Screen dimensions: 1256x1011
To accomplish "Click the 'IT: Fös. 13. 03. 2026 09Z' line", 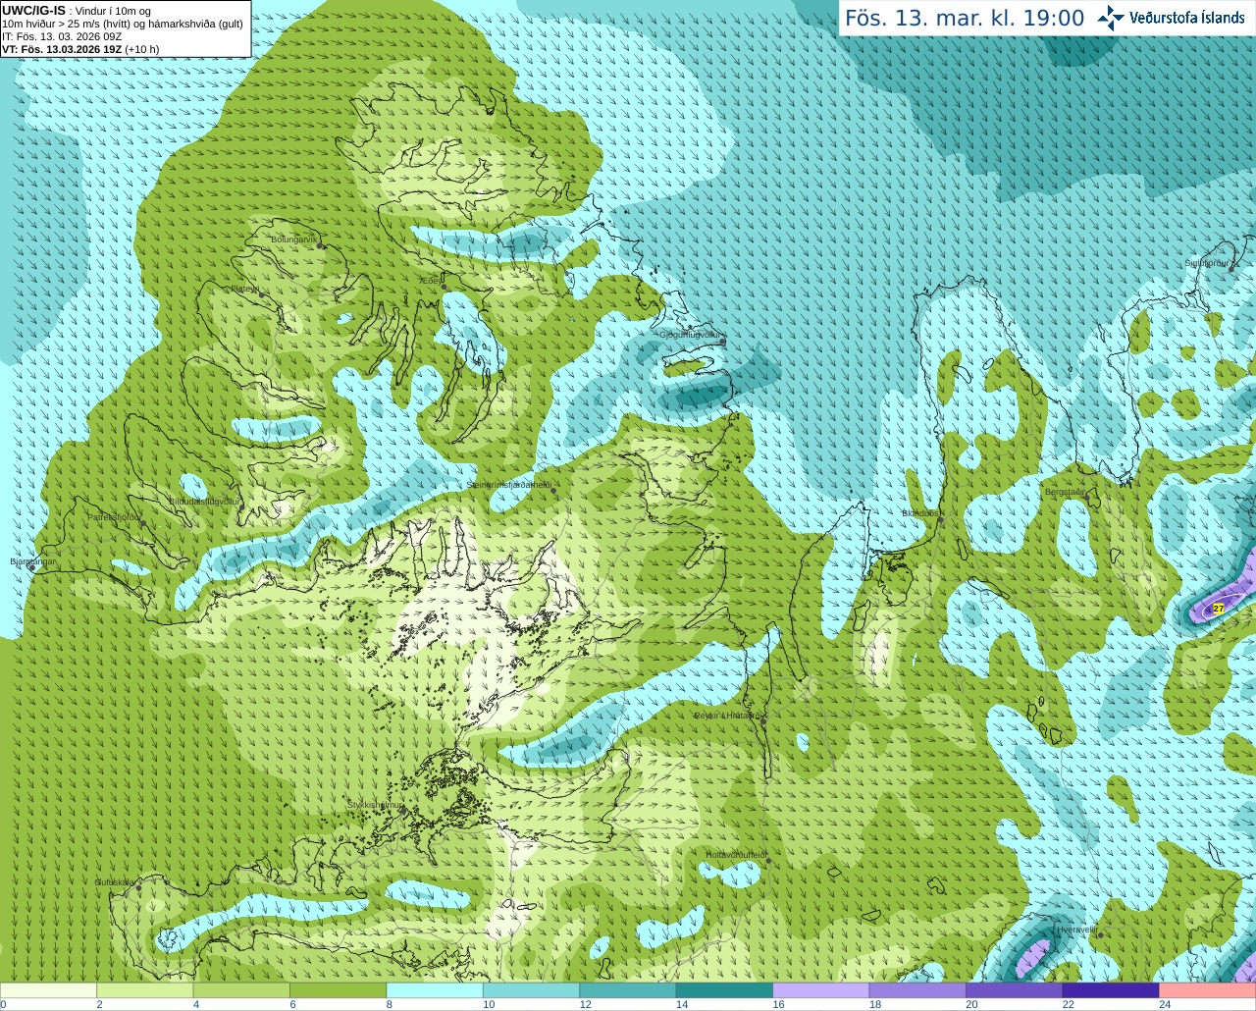I will 62,36.
